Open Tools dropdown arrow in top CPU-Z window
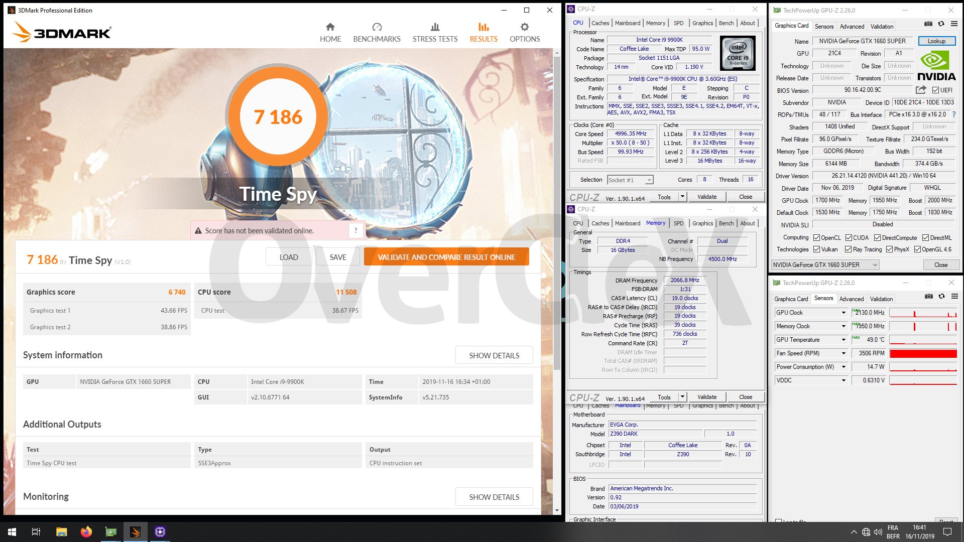The width and height of the screenshot is (964, 542). [x=682, y=197]
